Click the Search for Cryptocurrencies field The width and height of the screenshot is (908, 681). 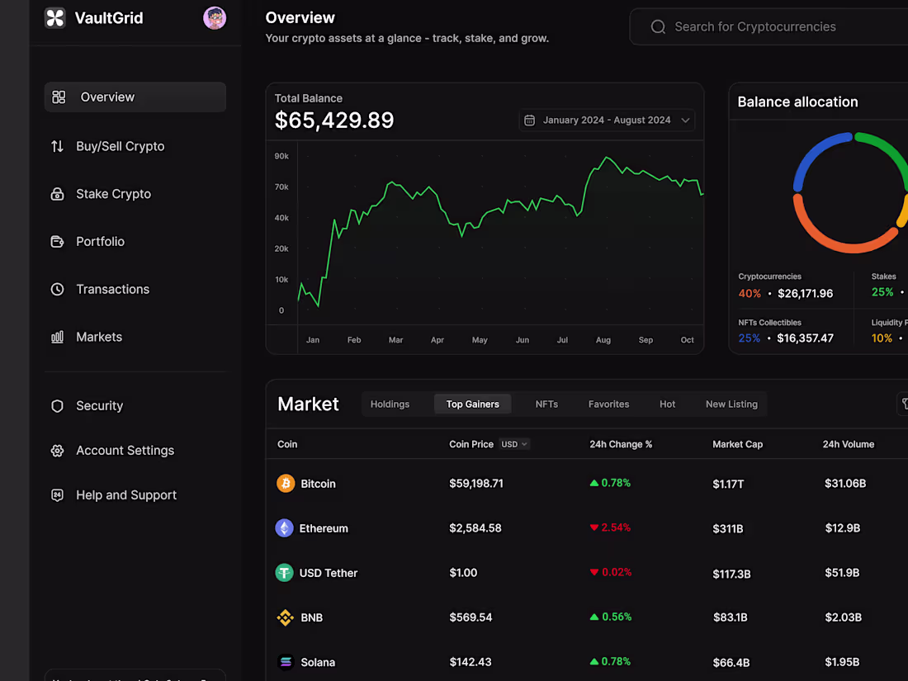(755, 26)
